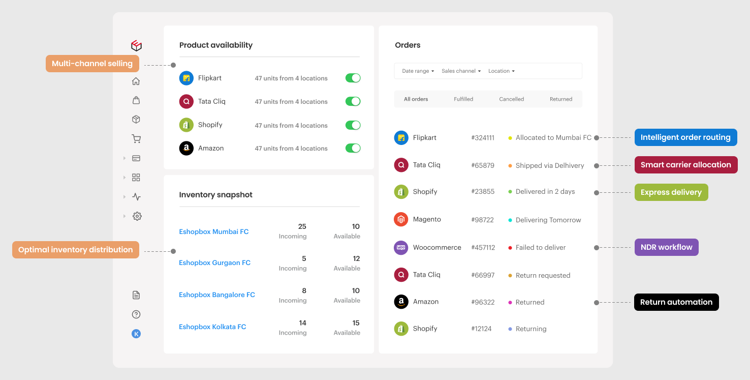Click the 'Shipped via Delhivery' status

(x=550, y=166)
